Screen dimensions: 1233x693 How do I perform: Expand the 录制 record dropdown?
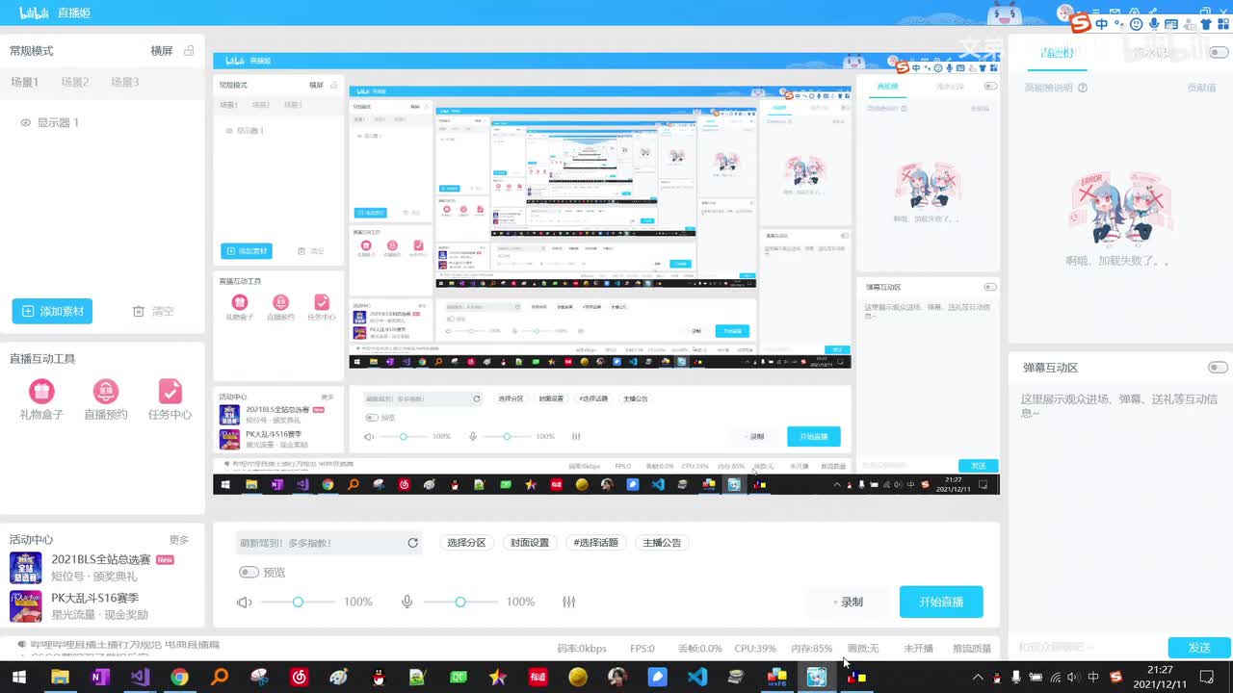(x=848, y=602)
